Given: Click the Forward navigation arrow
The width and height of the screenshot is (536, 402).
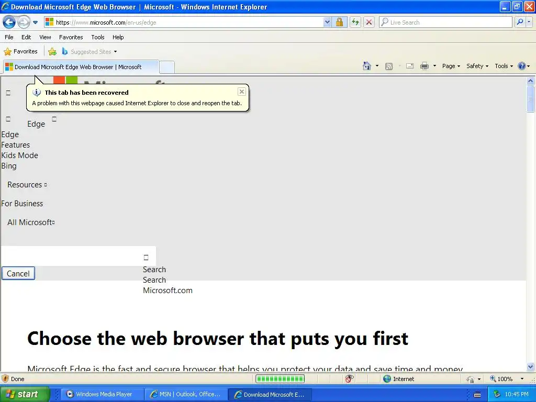Looking at the screenshot, I should pos(24,23).
